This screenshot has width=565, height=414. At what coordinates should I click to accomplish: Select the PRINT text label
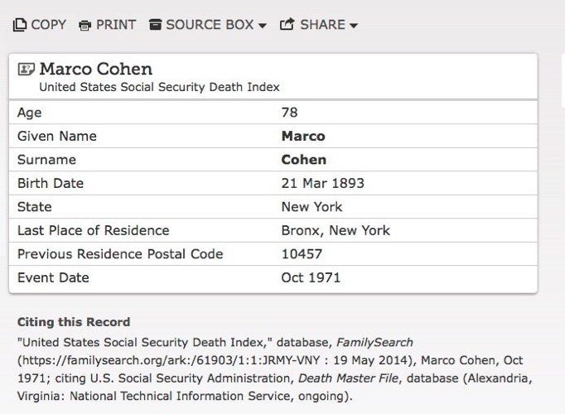click(116, 25)
